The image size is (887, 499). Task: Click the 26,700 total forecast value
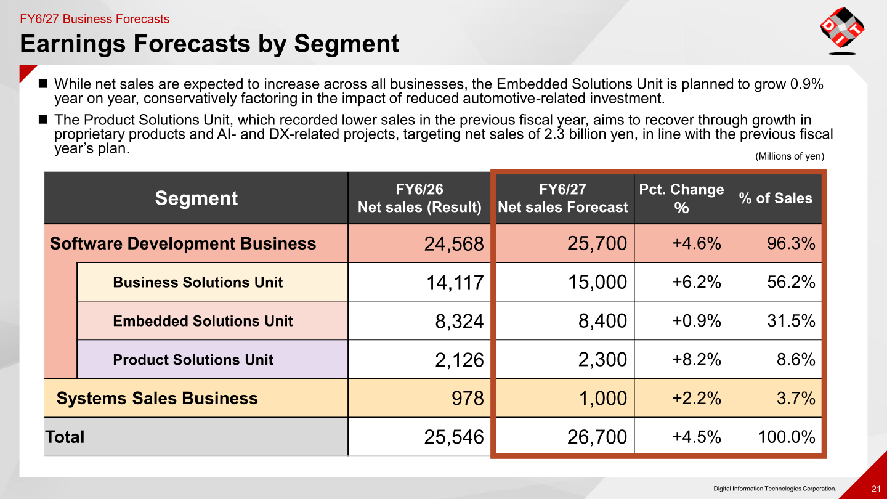pyautogui.click(x=597, y=437)
